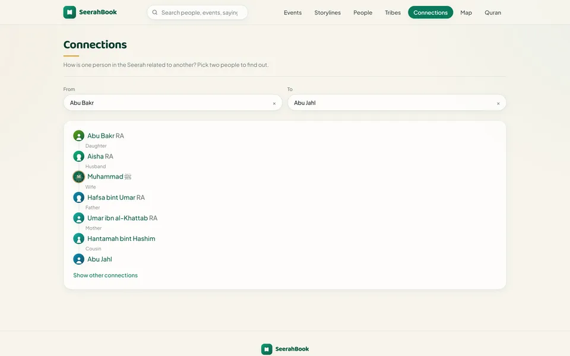Screen dimensions: 570x356
Task: Click the footer SeerahBook logo icon
Action: (267, 349)
